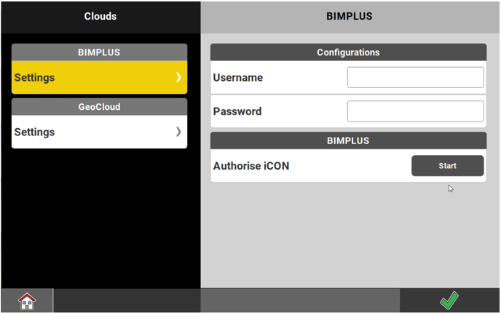Click the Username label
Image resolution: width=501 pixels, height=313 pixels.
(238, 78)
